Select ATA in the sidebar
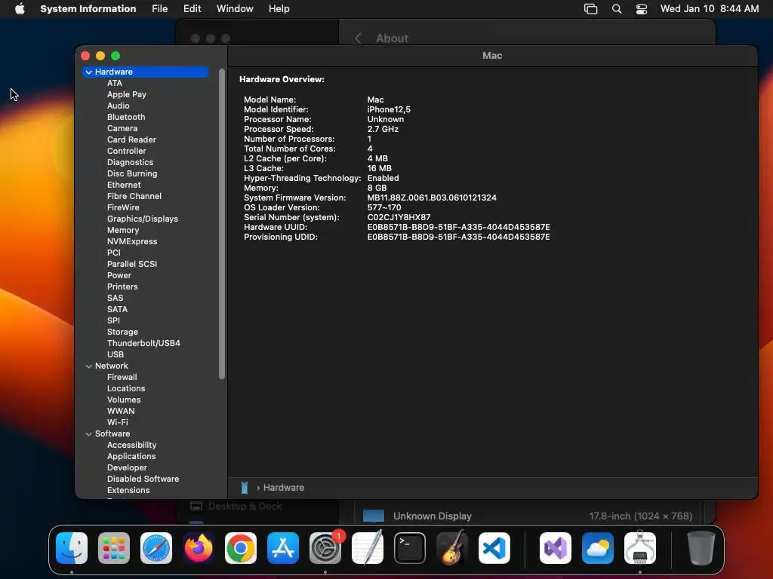 (115, 83)
